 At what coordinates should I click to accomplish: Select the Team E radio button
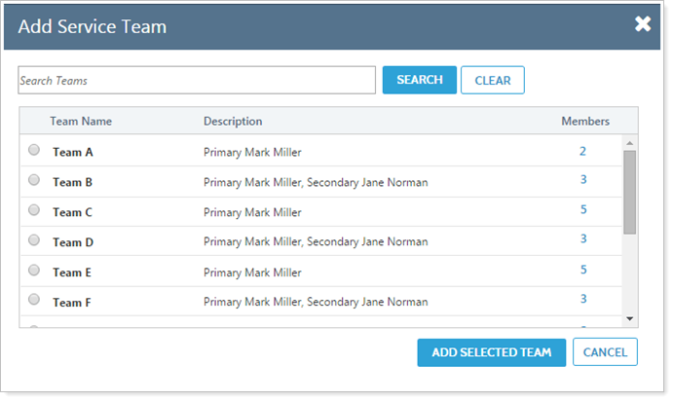pyautogui.click(x=35, y=271)
